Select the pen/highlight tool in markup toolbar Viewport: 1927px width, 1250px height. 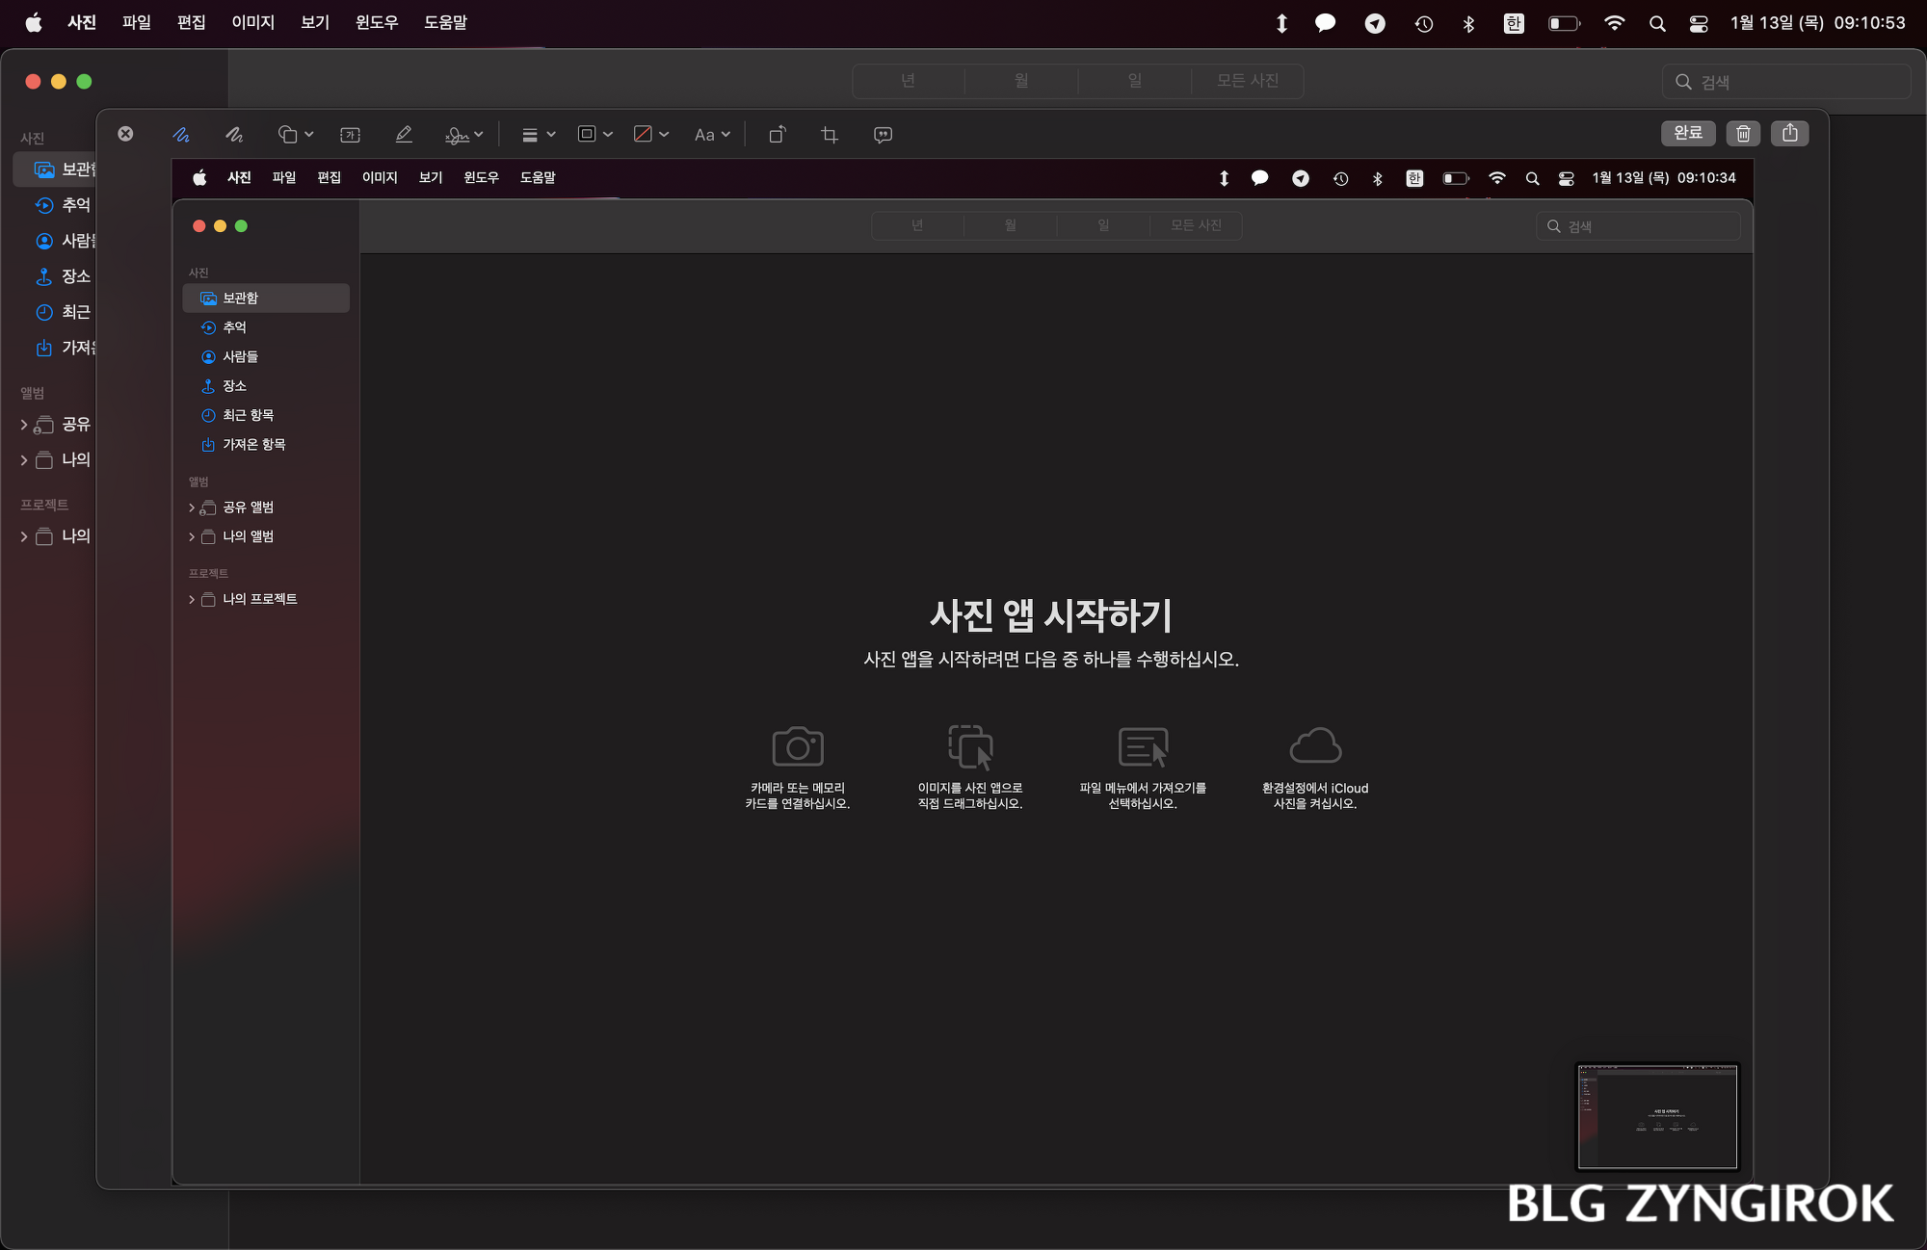[x=404, y=134]
